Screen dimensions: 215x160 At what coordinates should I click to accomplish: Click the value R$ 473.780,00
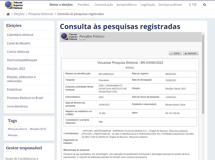[x=172, y=113]
